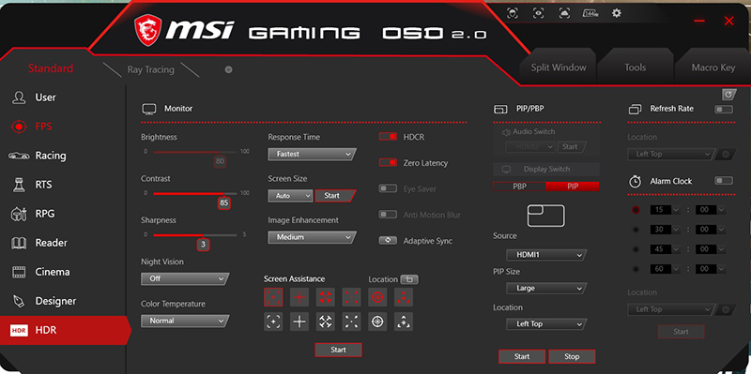The image size is (751, 374).
Task: Click the PIP/PBP Start button
Action: point(522,356)
